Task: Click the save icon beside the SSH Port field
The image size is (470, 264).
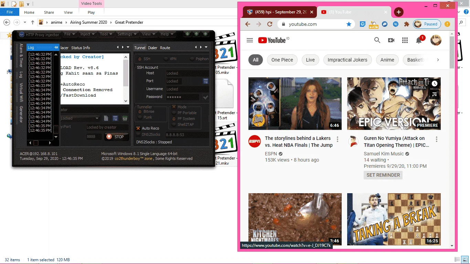Action: 206,81
